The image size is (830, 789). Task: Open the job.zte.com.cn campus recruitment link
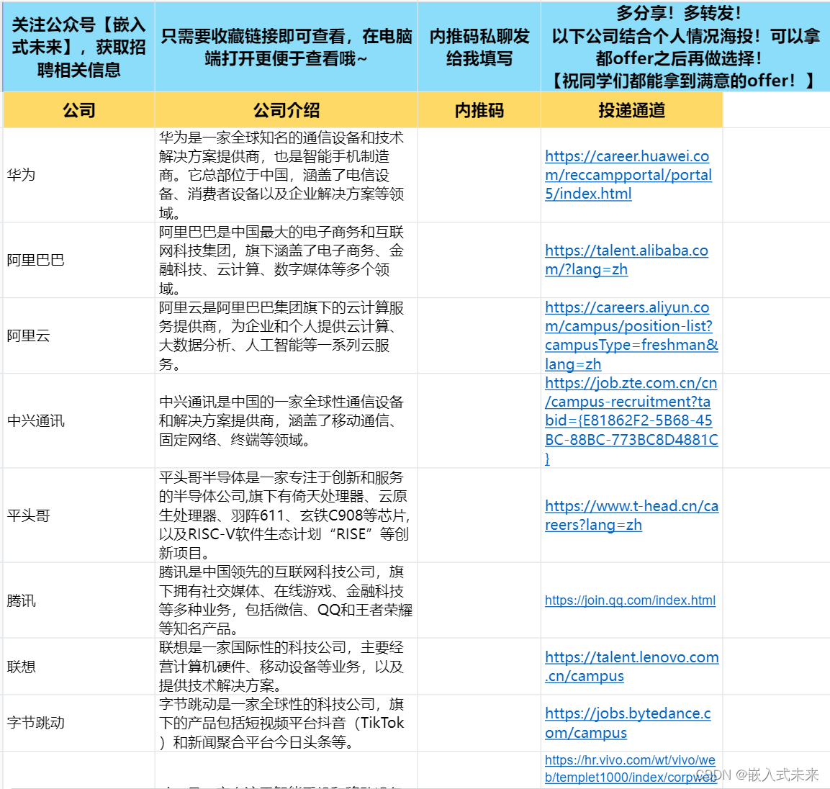click(631, 420)
